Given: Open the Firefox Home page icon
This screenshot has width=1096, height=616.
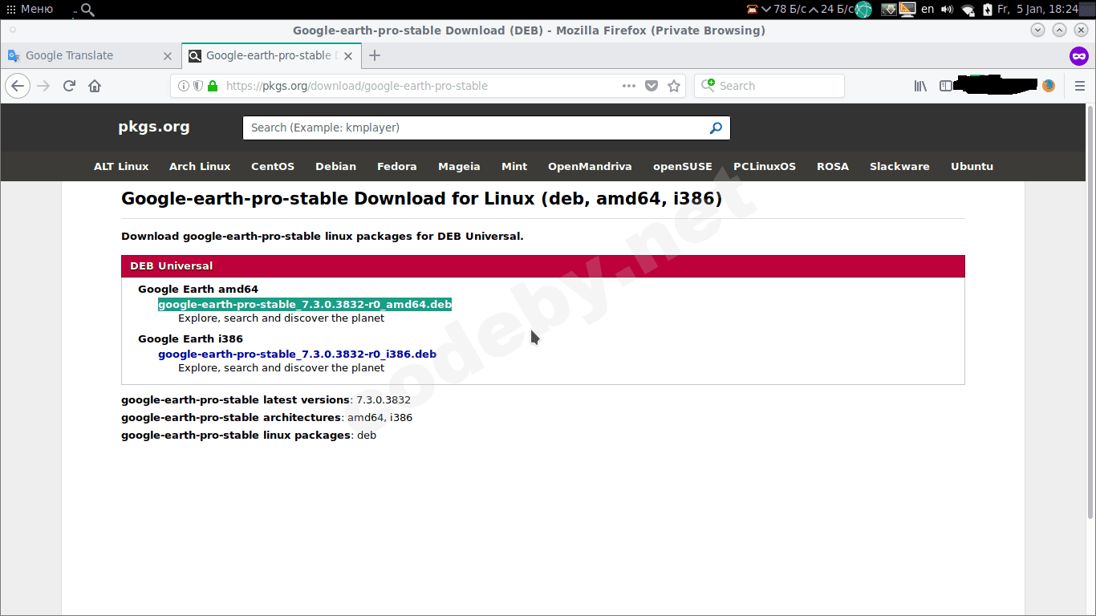Looking at the screenshot, I should point(95,86).
